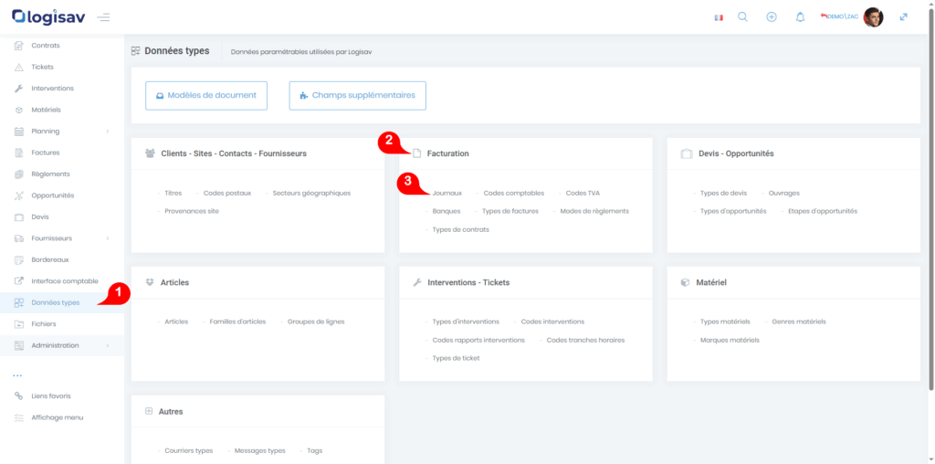Open Modes de règlements
Screen dimensions: 935x464
tap(594, 211)
